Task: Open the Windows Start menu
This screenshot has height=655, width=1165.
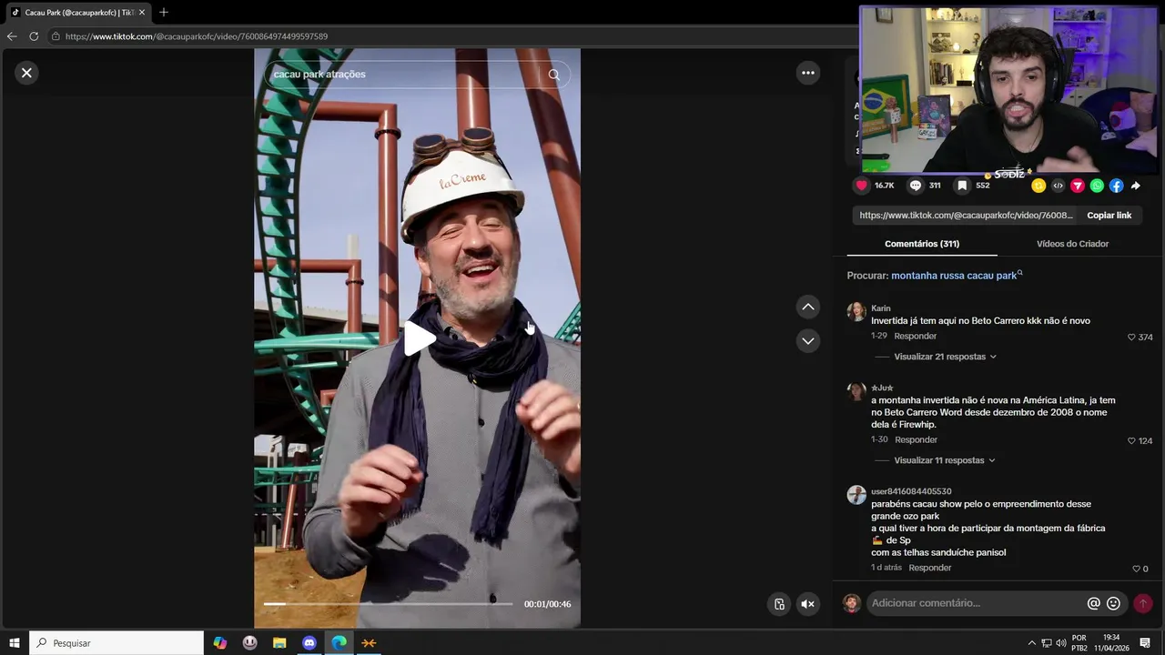Action: coord(15,643)
